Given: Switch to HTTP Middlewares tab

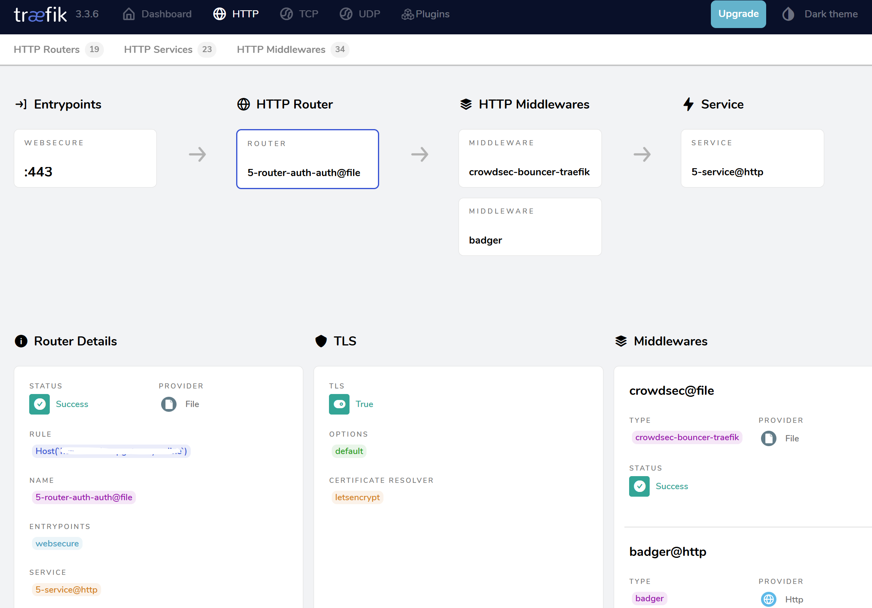Looking at the screenshot, I should (293, 50).
